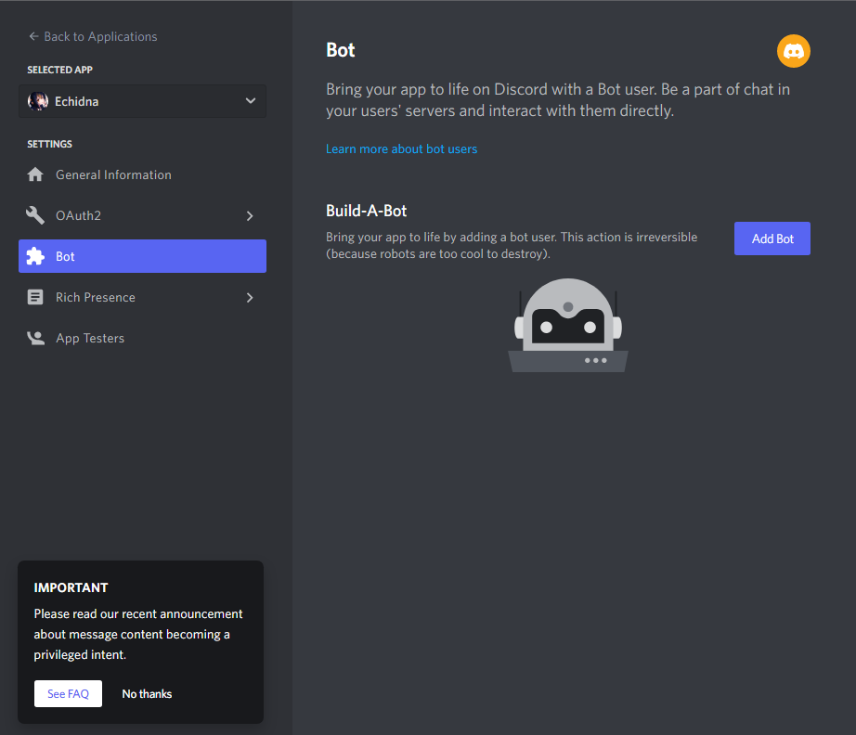Click the IMPORTANT notice title
Image resolution: width=856 pixels, height=735 pixels.
(x=71, y=587)
